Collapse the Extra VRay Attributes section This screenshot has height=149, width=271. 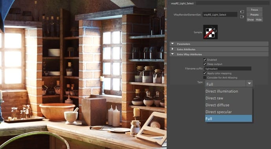pos(219,55)
